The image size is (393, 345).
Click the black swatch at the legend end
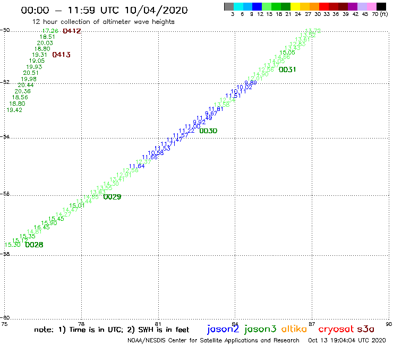[381, 6]
